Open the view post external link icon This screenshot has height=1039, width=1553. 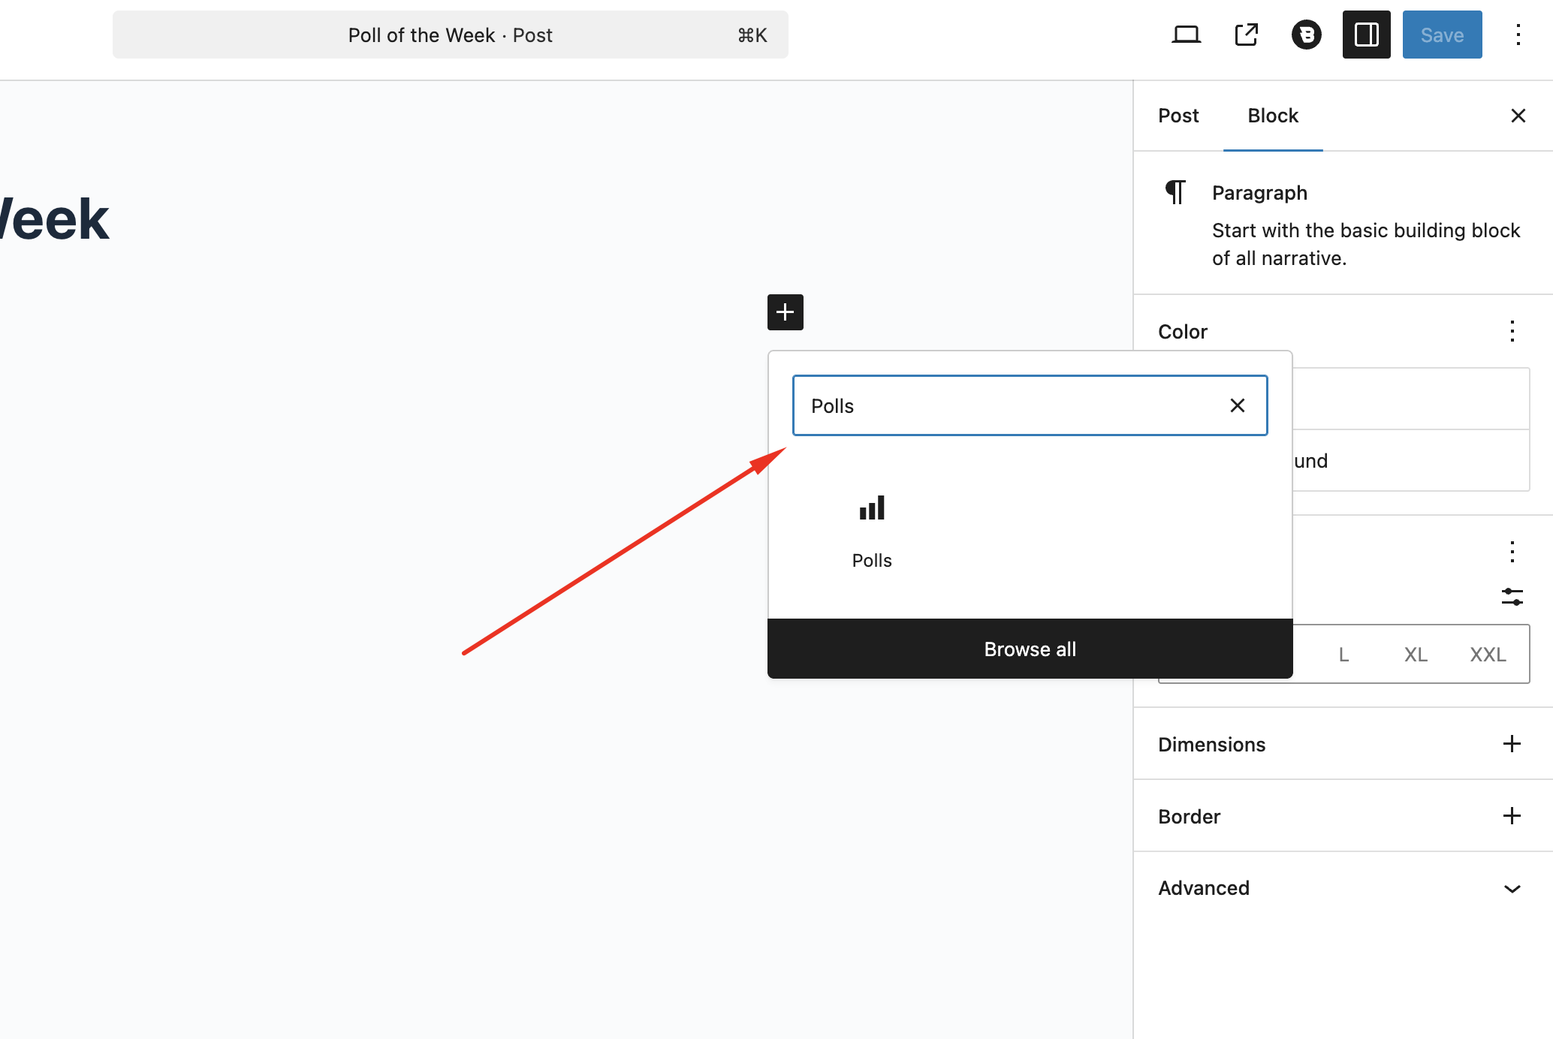pos(1247,35)
